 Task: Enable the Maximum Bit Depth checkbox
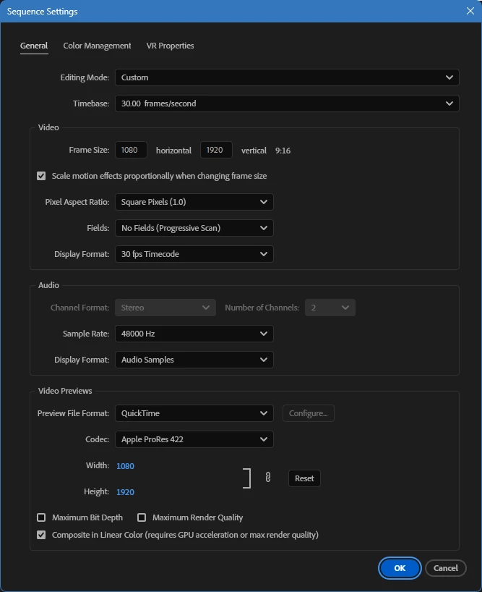[x=41, y=517]
